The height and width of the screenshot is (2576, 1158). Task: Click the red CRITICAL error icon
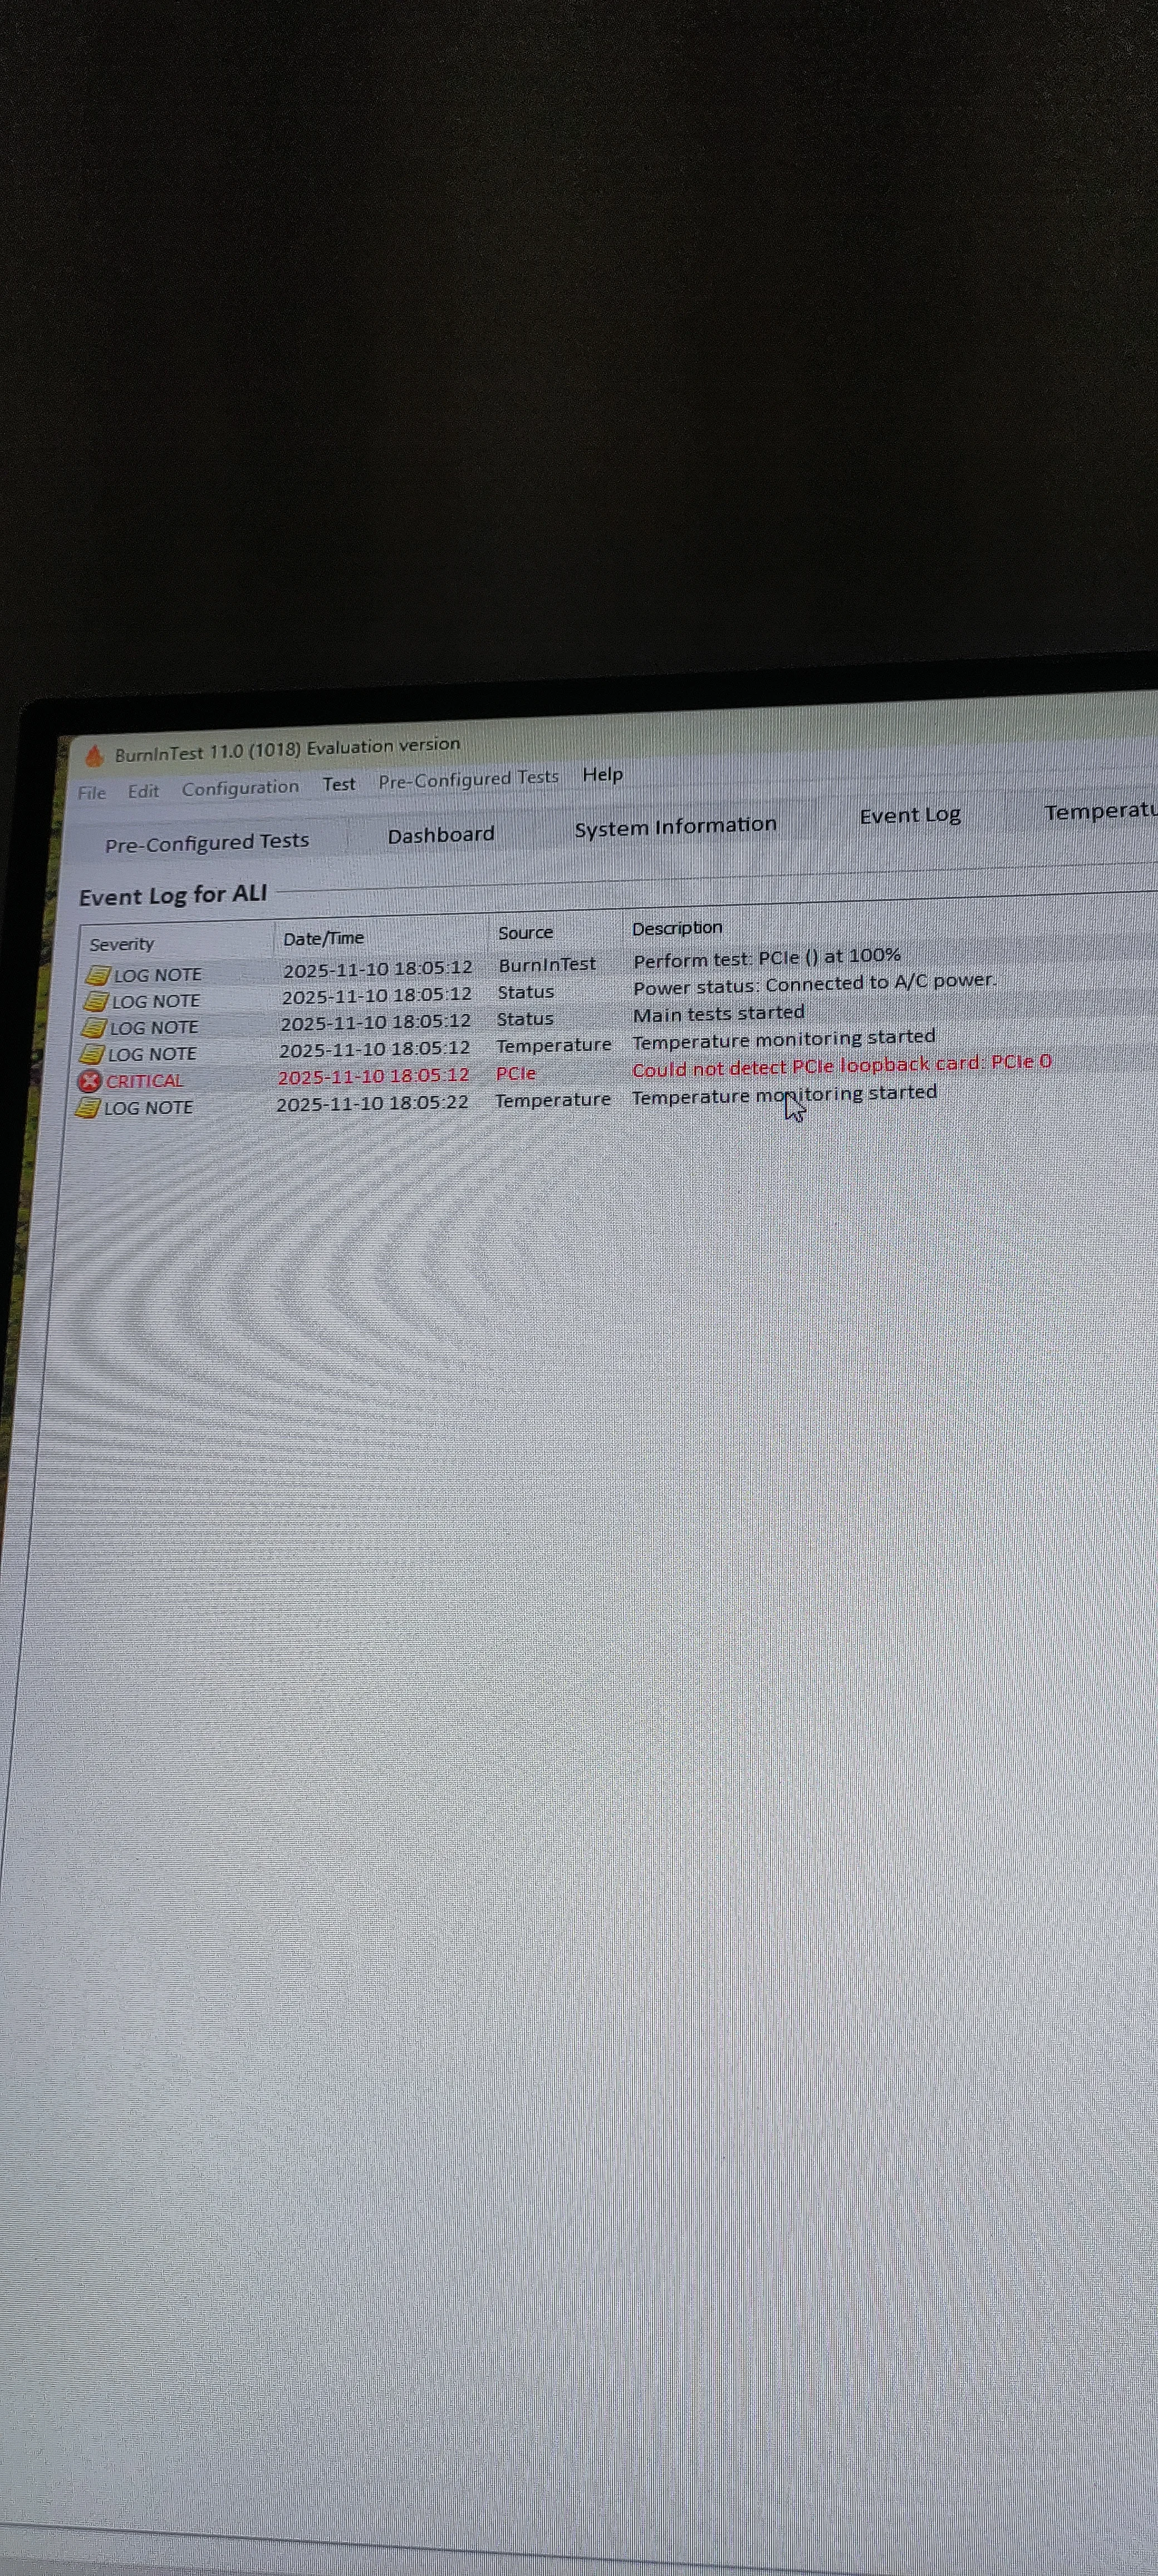(x=90, y=1081)
